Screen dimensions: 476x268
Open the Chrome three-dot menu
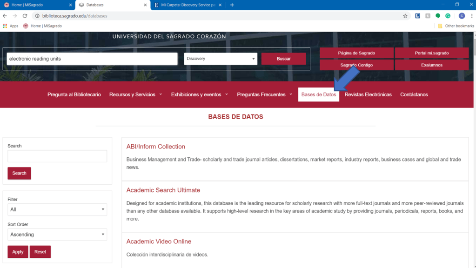pos(471,16)
